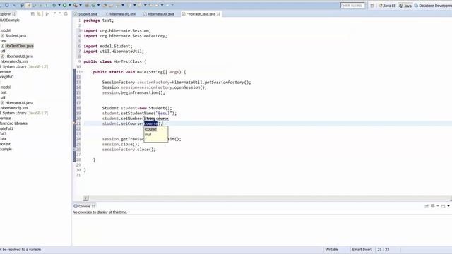Select highlighted HbrTestClass.java in Package Explorer
Viewport: 452px width, 254px height.
(19, 46)
